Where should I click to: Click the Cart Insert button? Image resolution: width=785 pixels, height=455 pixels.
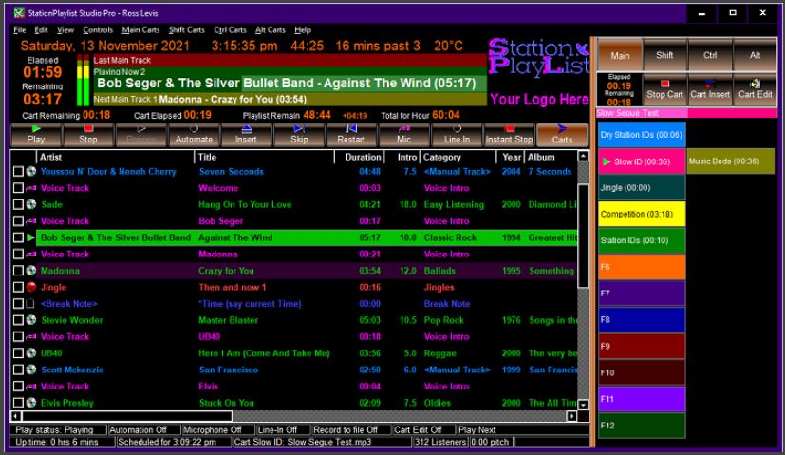[710, 89]
